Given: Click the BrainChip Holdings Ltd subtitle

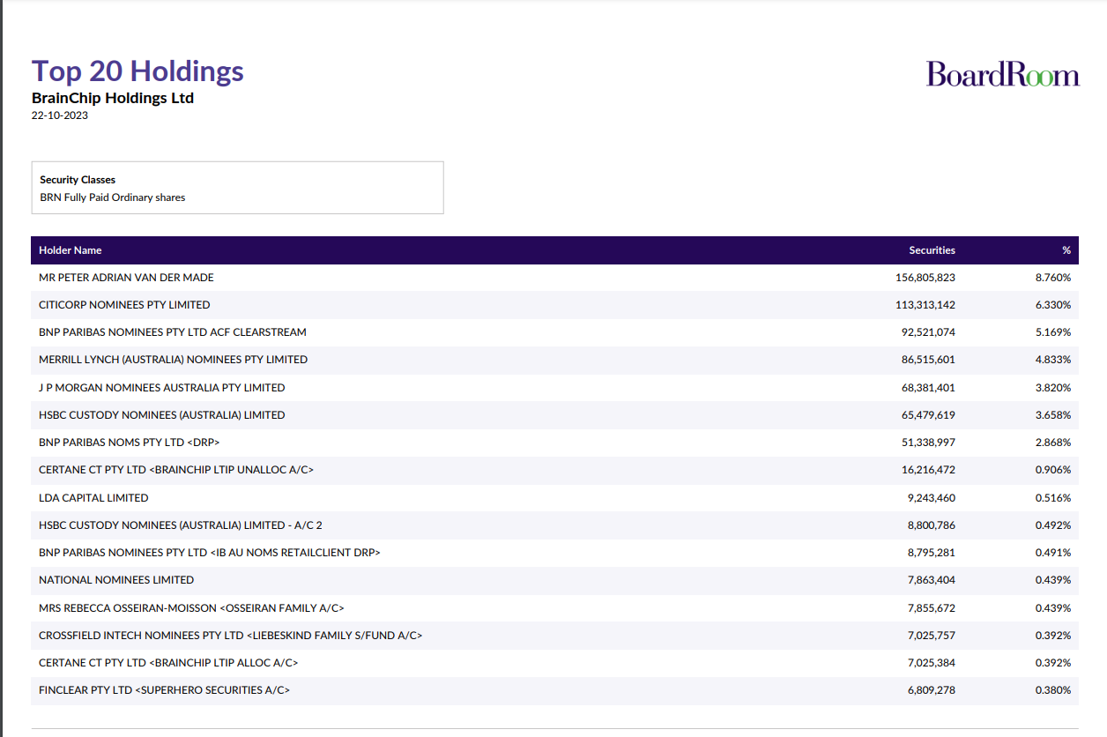Looking at the screenshot, I should pyautogui.click(x=113, y=98).
